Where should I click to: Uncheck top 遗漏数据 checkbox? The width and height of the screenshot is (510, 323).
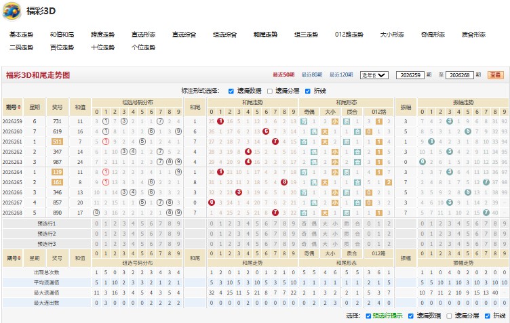[231, 91]
